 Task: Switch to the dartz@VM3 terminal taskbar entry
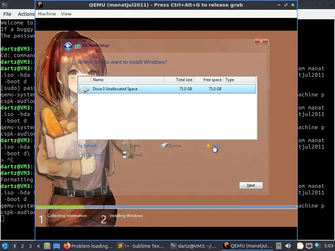[x=194, y=246]
